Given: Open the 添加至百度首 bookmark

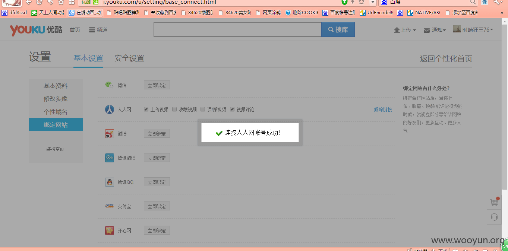Looking at the screenshot, I should coord(461,13).
